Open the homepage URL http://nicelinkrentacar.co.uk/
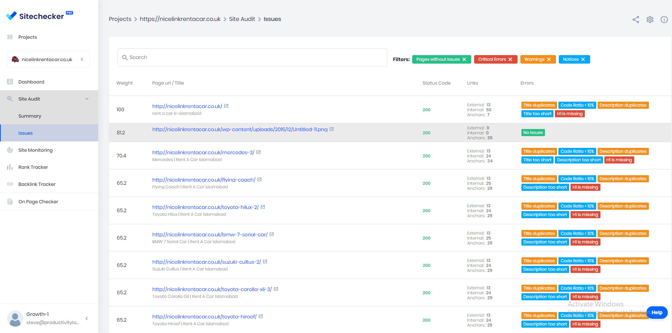 pos(187,106)
